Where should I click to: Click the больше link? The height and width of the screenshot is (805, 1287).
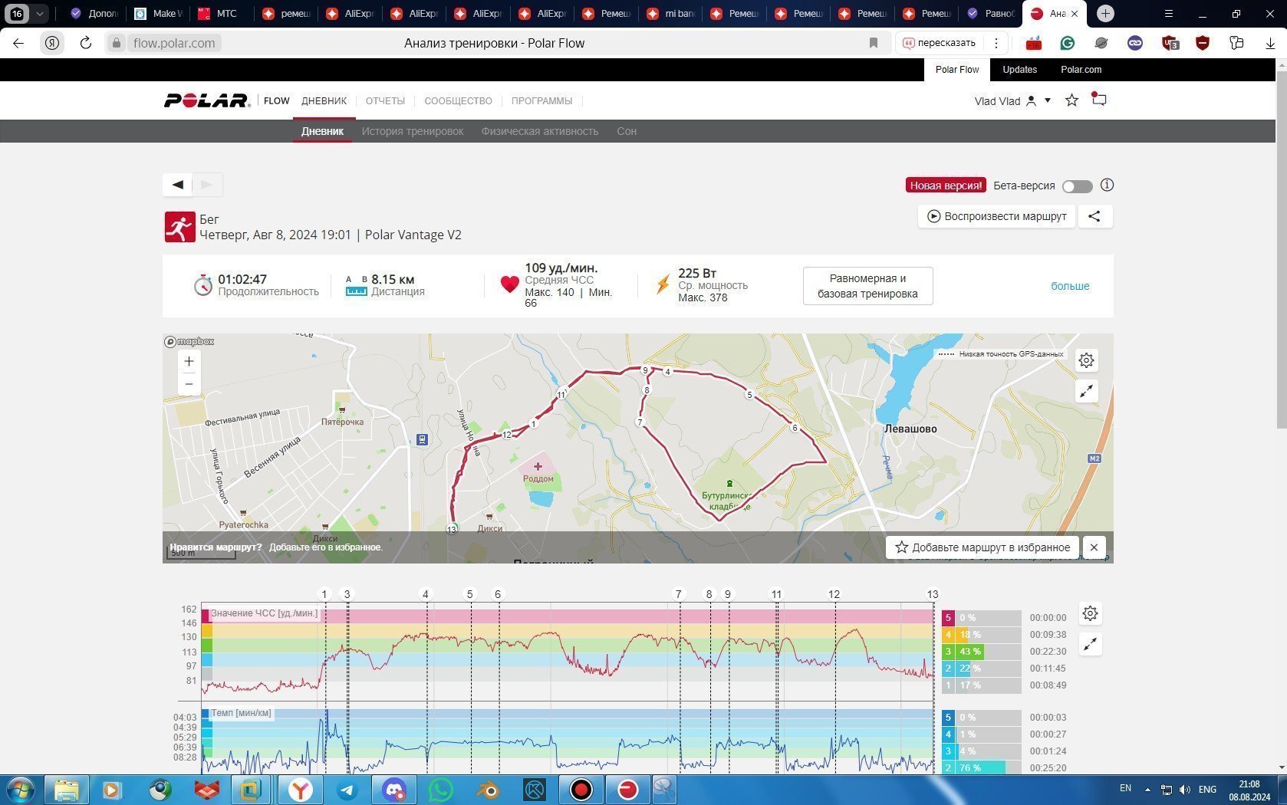point(1070,286)
